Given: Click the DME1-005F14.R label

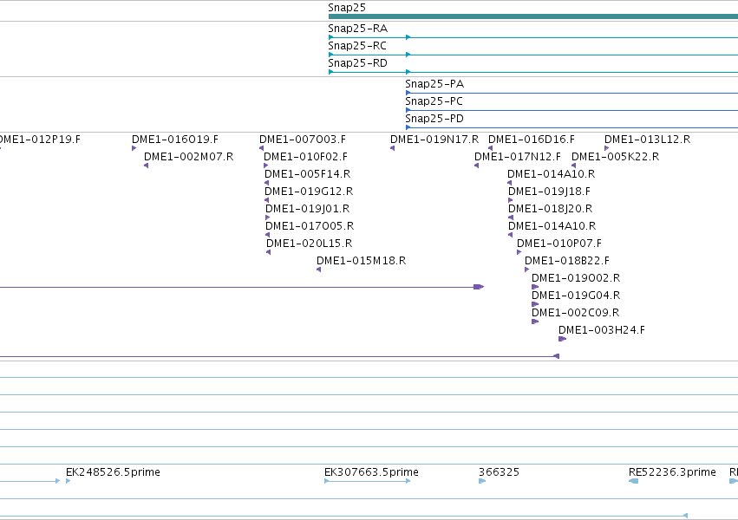Looking at the screenshot, I should (x=307, y=174).
